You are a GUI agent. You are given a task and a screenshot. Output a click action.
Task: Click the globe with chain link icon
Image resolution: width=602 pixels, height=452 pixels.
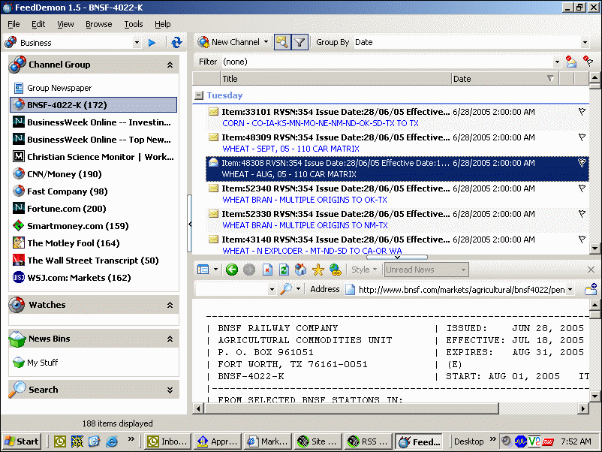point(336,270)
